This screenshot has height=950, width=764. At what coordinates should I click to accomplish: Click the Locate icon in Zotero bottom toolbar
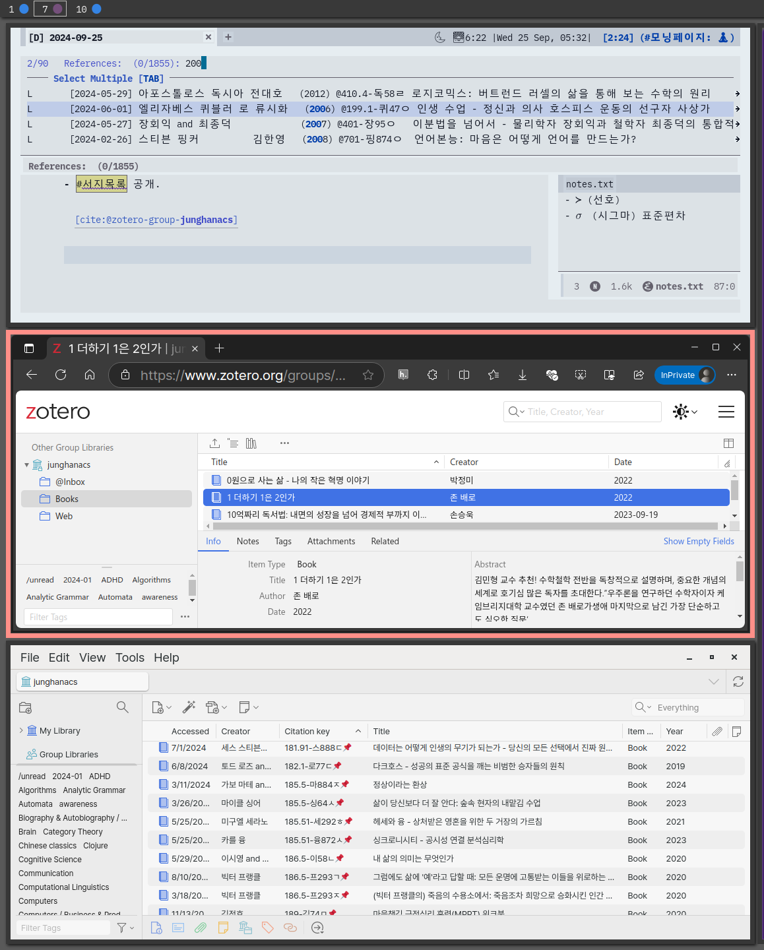pos(317,928)
